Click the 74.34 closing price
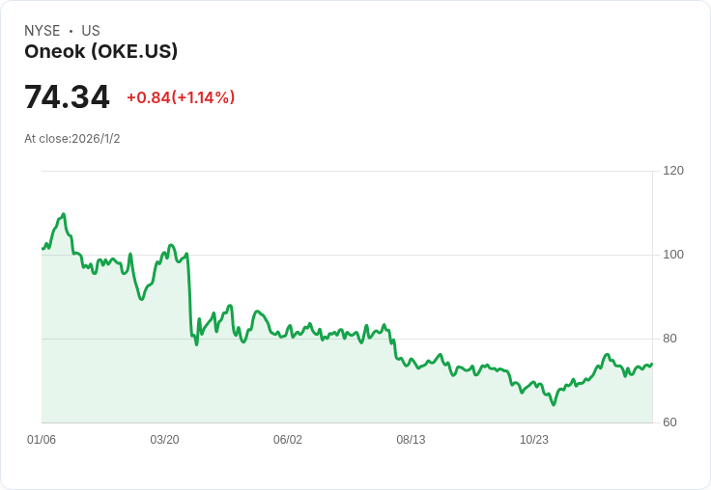Viewport: 711px width, 490px height. (67, 97)
